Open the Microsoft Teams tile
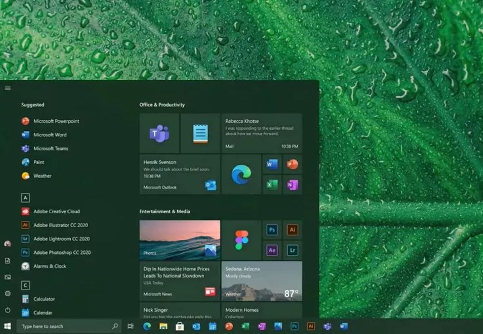Image resolution: width=483 pixels, height=334 pixels. [x=159, y=133]
